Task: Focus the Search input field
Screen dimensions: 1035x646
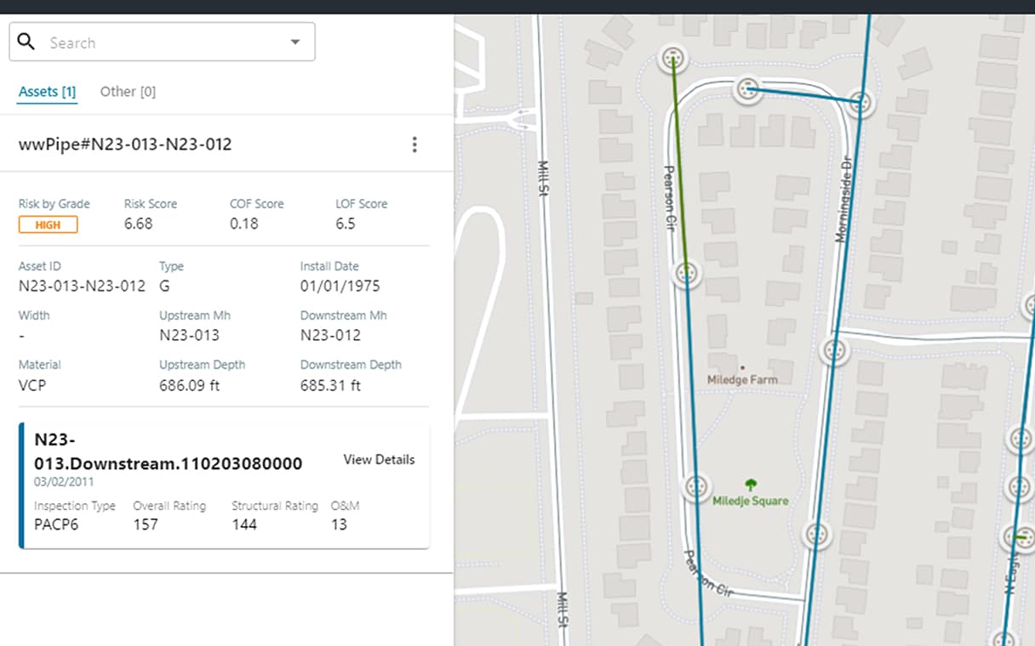Action: click(162, 42)
